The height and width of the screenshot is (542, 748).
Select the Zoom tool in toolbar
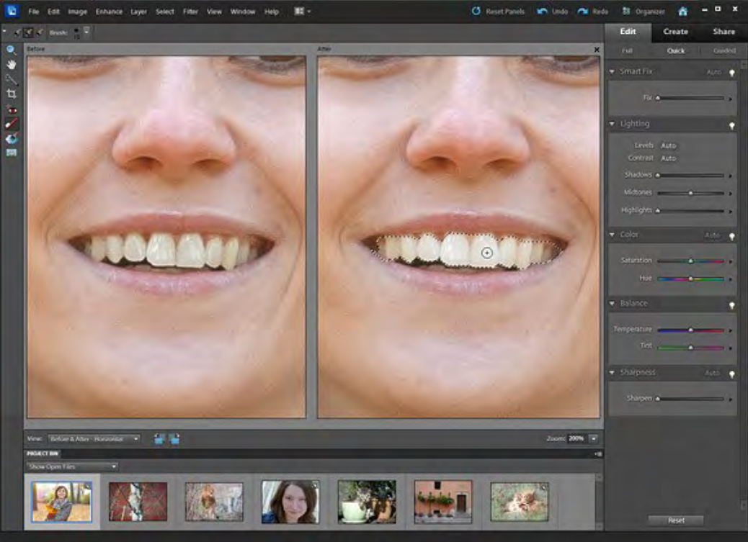12,50
